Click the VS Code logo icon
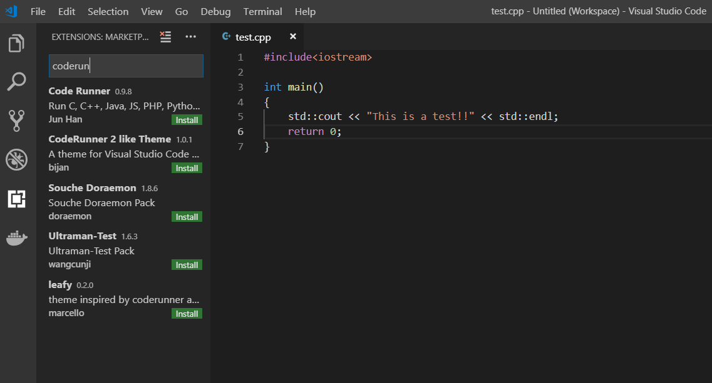712x383 pixels. pos(11,11)
